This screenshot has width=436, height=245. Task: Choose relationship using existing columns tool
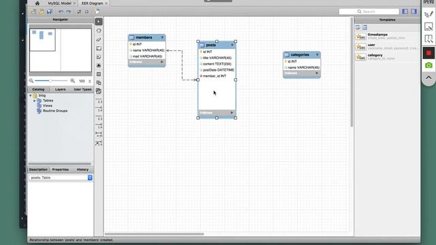click(99, 144)
